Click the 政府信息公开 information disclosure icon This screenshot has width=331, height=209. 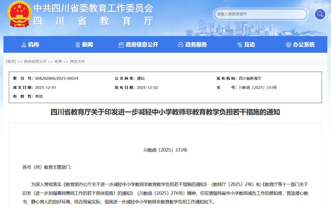point(121,44)
